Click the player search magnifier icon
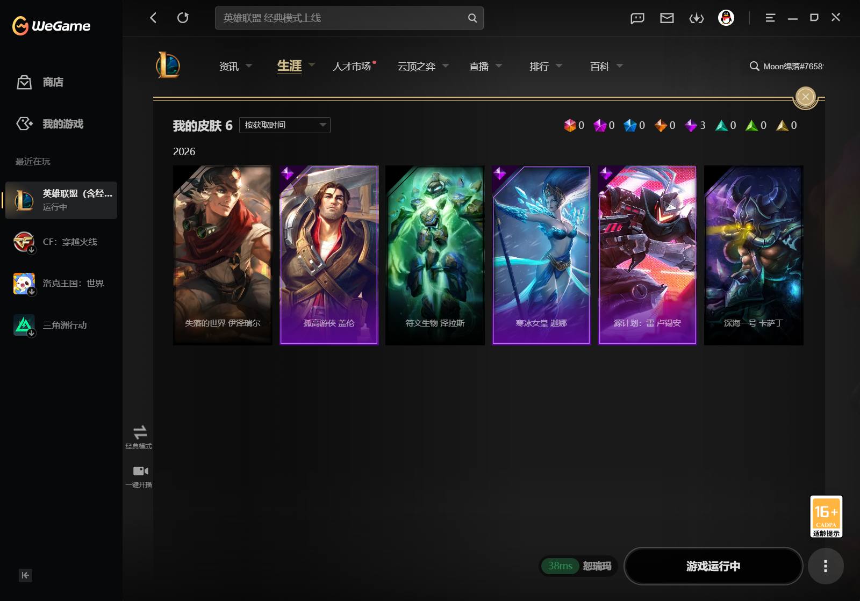Screen dimensions: 860x601 754,66
